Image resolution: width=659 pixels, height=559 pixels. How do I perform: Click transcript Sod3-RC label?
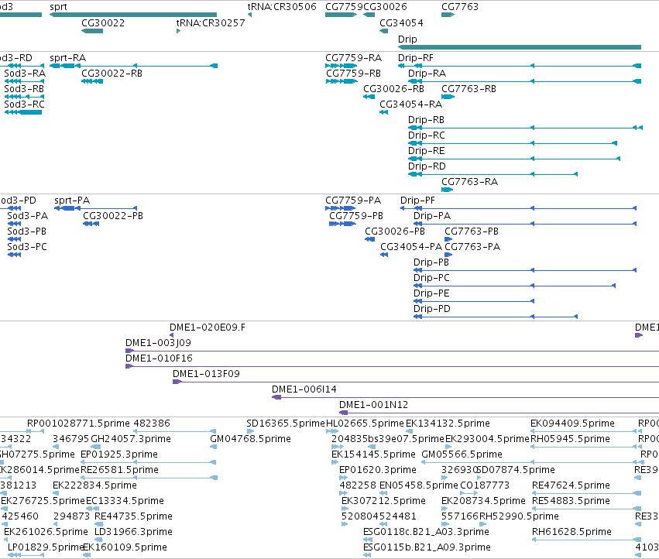[24, 105]
